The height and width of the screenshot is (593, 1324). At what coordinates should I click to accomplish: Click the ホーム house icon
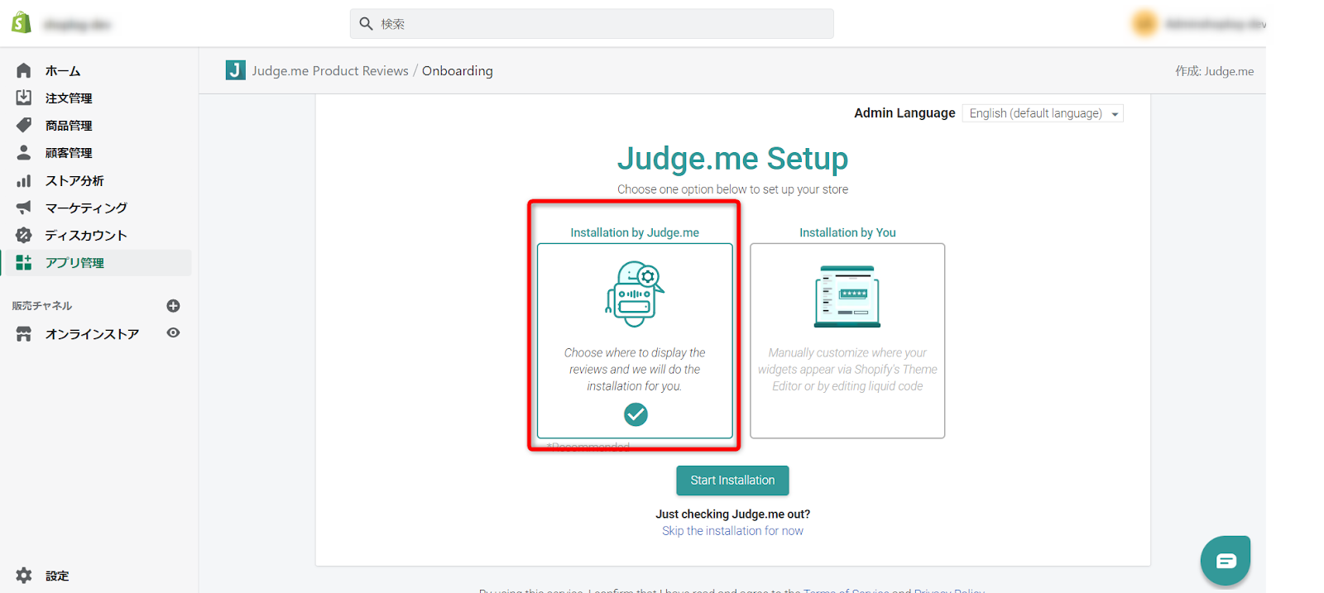24,71
